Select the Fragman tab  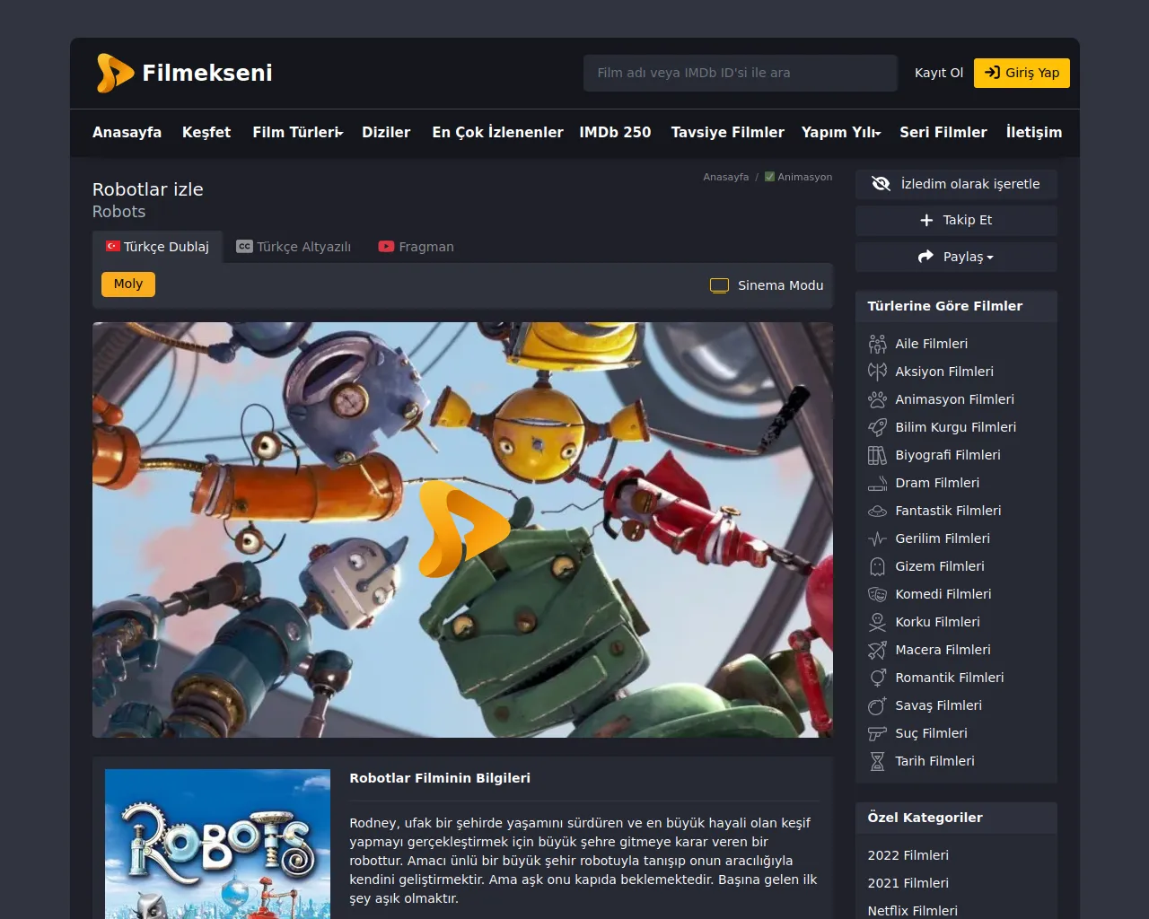pyautogui.click(x=416, y=247)
